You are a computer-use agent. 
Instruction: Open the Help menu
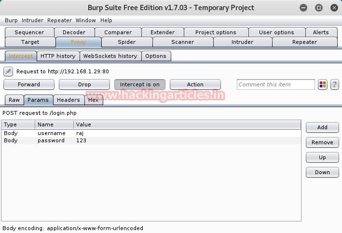[x=106, y=20]
